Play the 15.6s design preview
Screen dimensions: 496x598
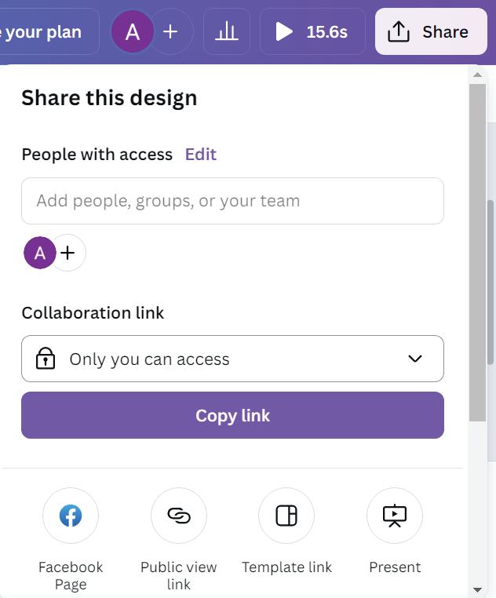point(312,31)
